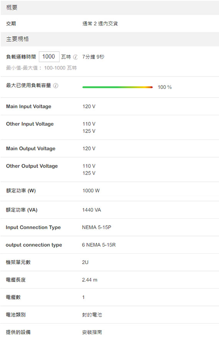Click the 100 % capacity value
This screenshot has width=219, height=339.
pos(165,87)
